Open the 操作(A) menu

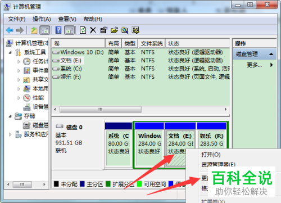coord(42,19)
